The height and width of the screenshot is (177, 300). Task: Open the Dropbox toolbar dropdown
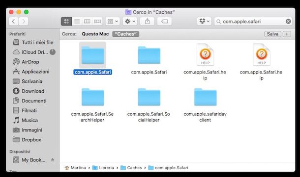[204, 22]
